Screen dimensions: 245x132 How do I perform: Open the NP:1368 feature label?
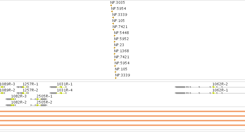pyautogui.click(x=121, y=51)
